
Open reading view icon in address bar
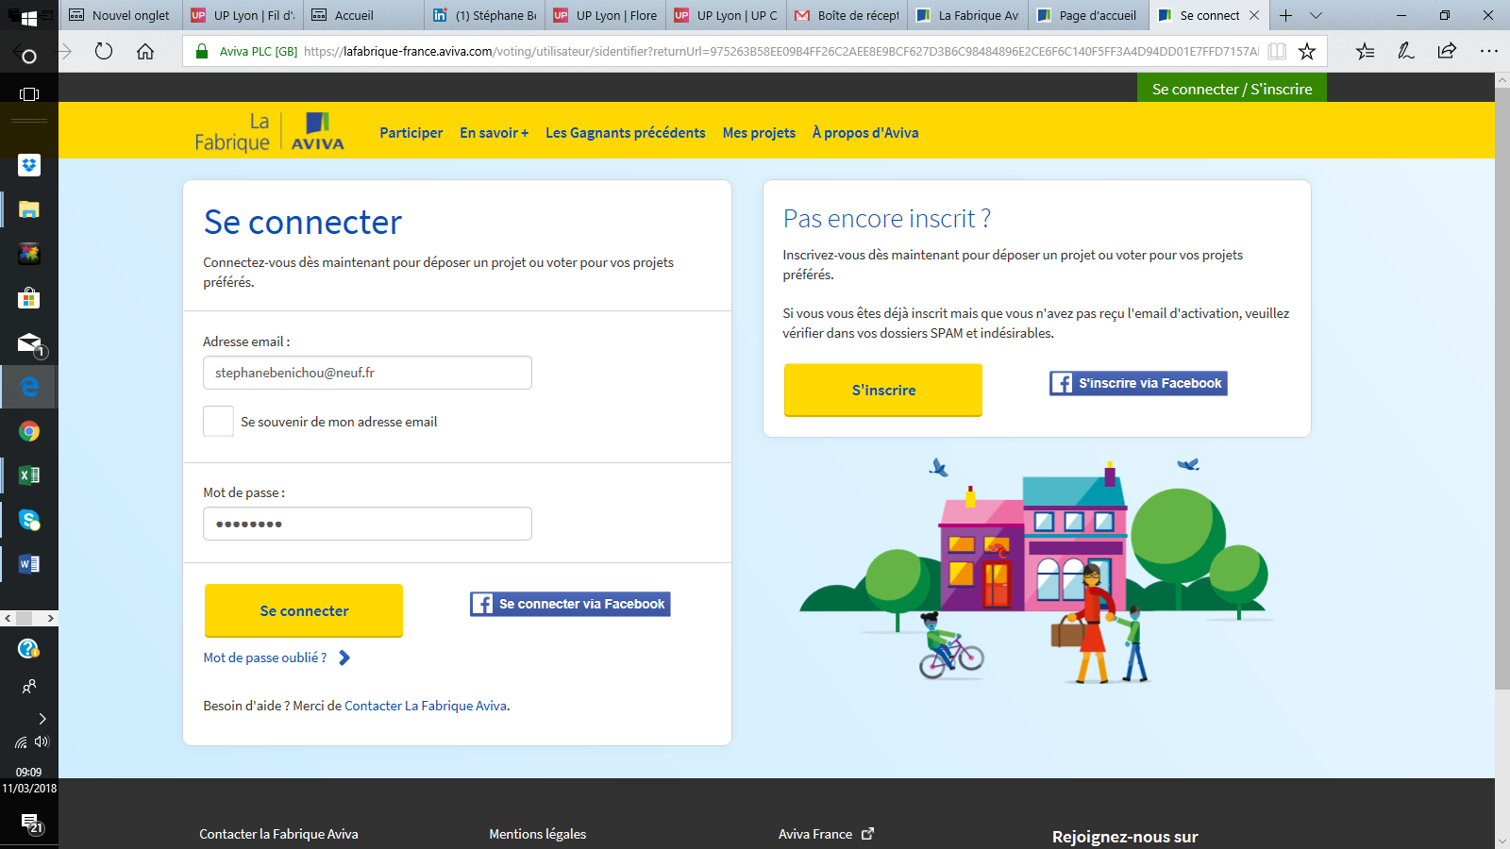(1277, 51)
